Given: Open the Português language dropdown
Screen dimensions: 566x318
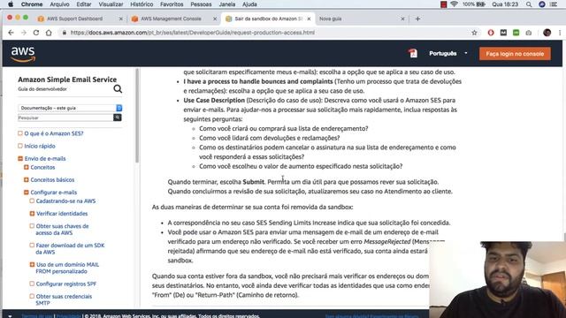Looking at the screenshot, I should point(448,53).
